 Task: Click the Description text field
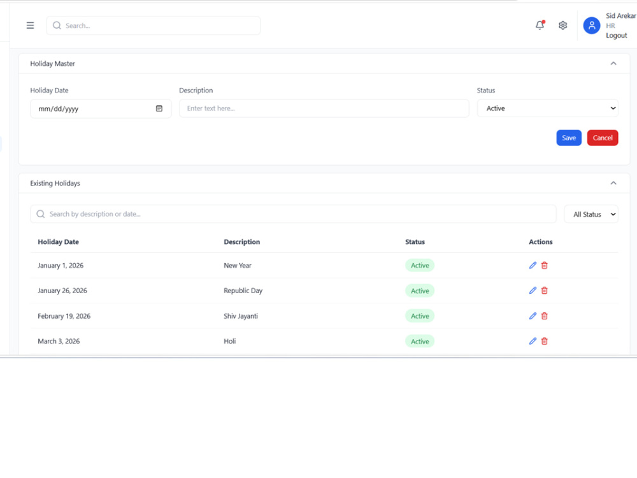tap(324, 108)
